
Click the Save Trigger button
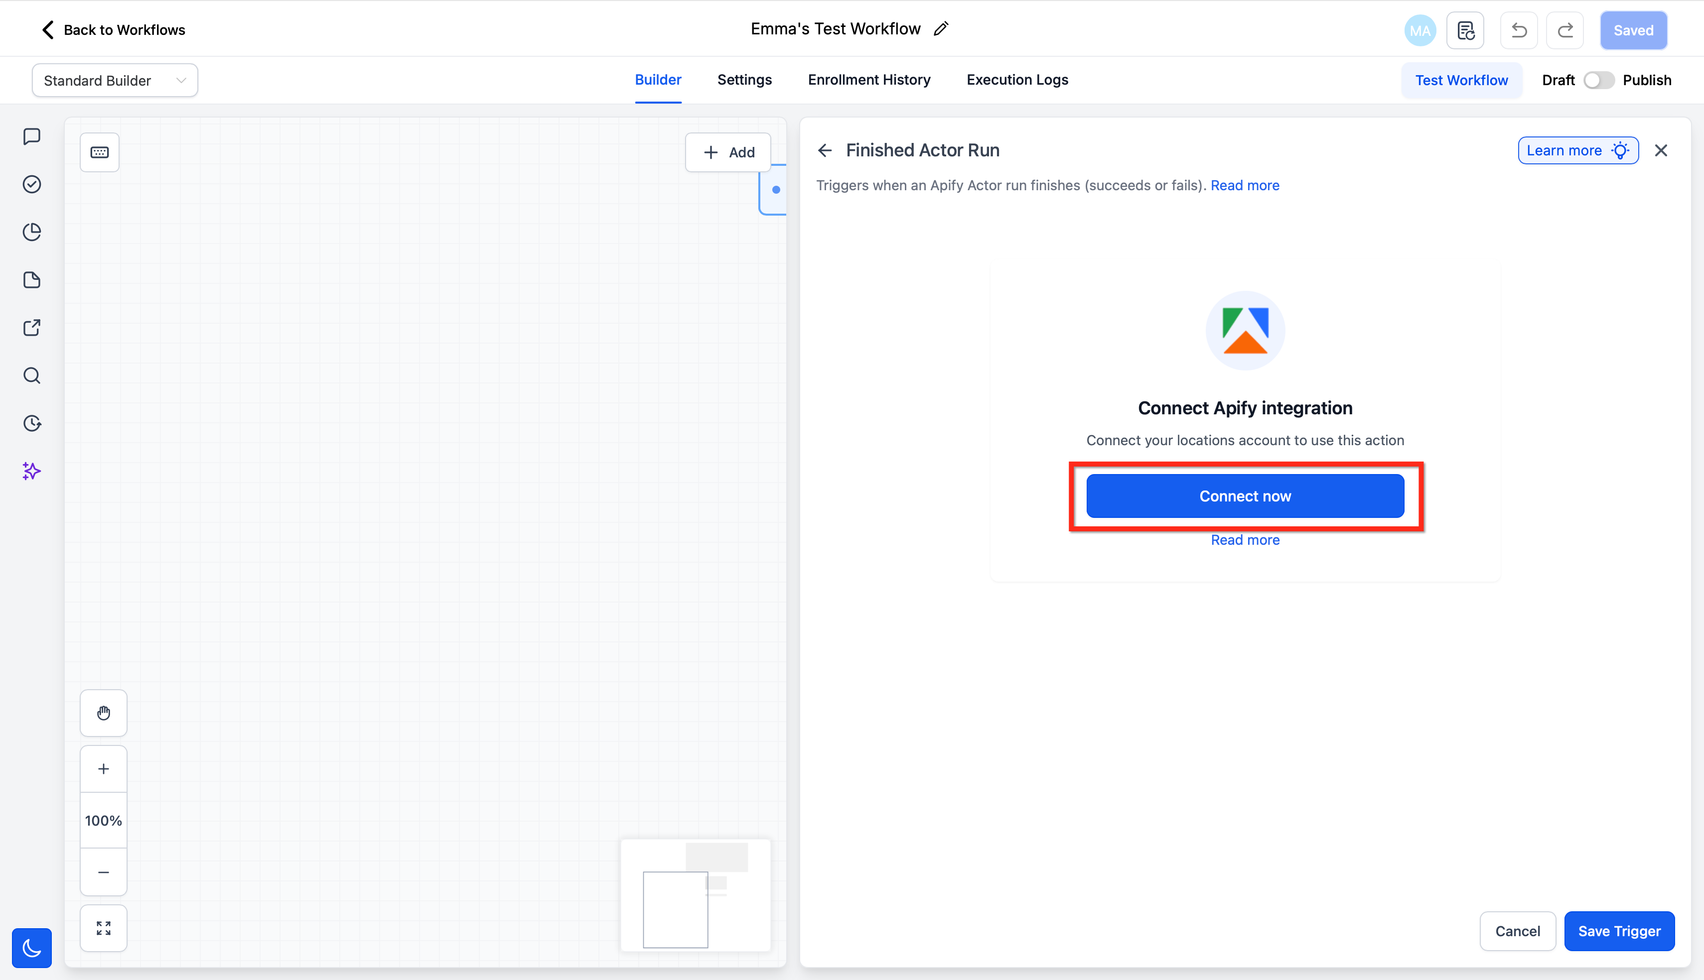point(1619,931)
